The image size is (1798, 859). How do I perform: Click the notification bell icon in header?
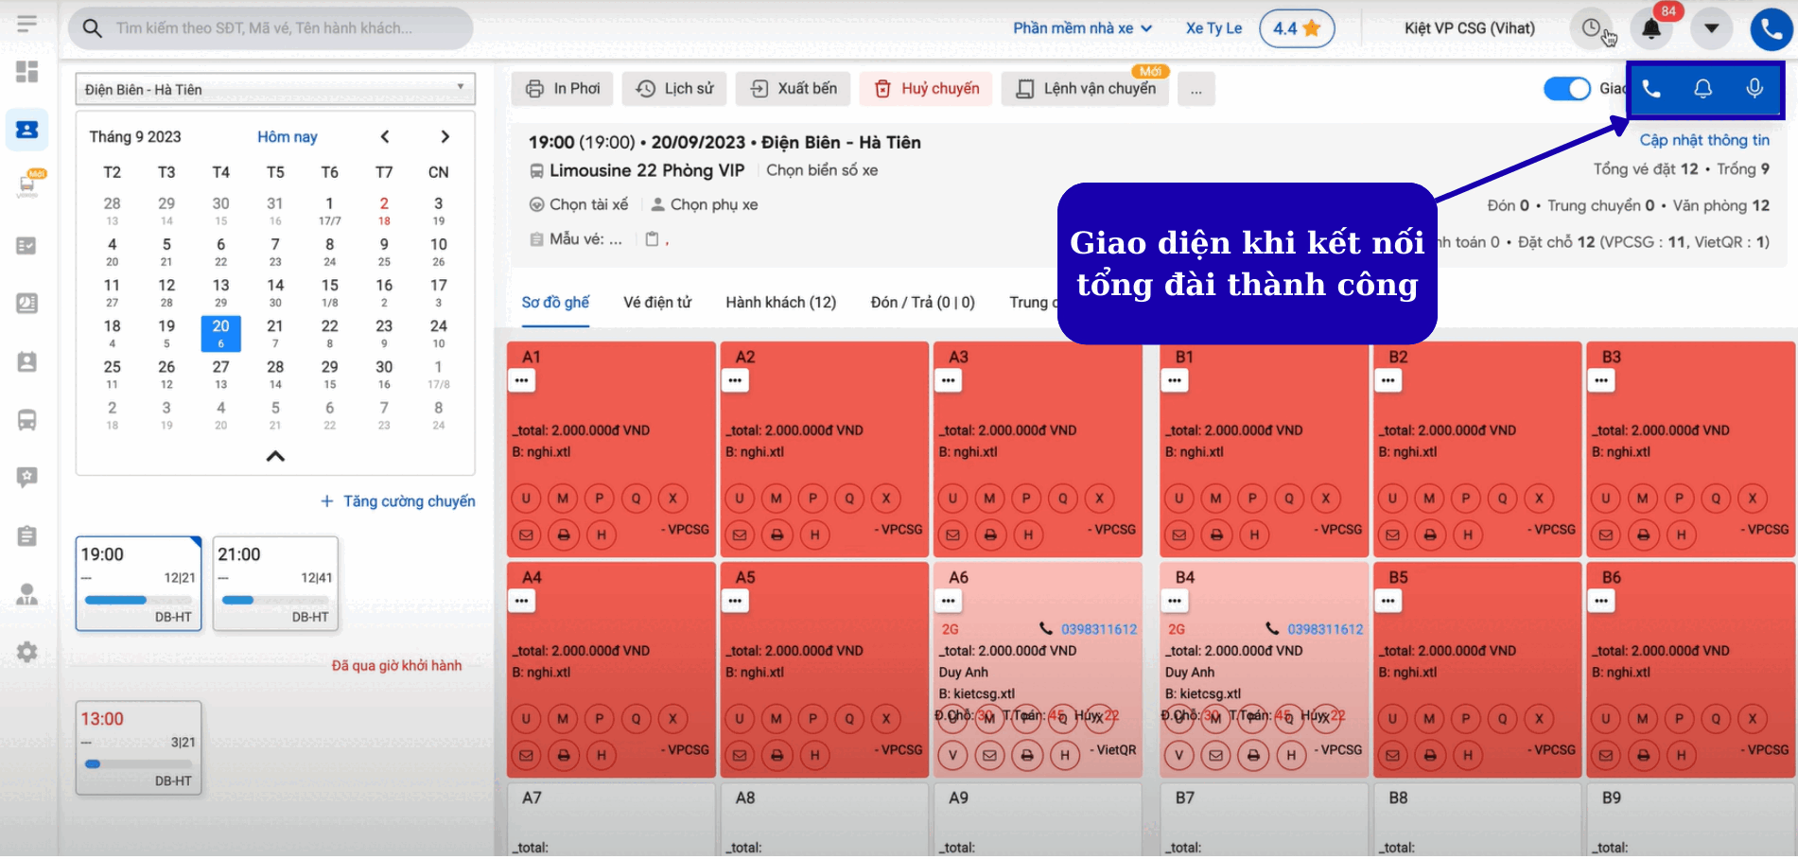pyautogui.click(x=1651, y=28)
